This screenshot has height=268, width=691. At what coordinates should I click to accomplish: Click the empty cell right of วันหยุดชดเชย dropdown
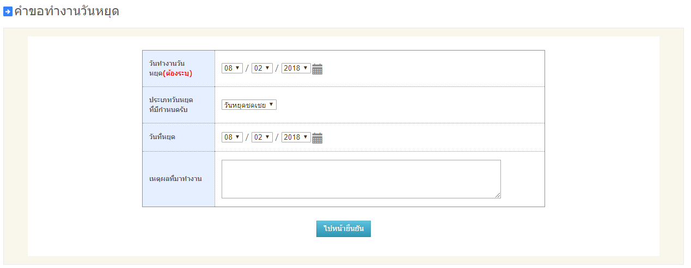click(408, 105)
